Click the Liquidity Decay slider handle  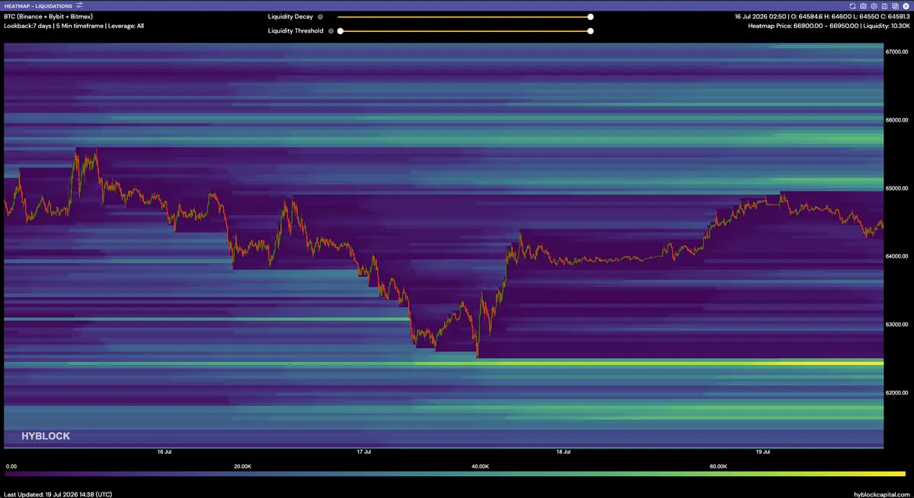point(590,17)
